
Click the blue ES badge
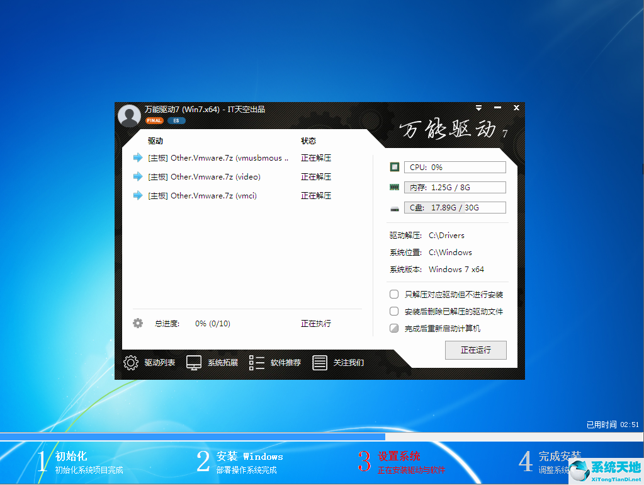(x=176, y=120)
